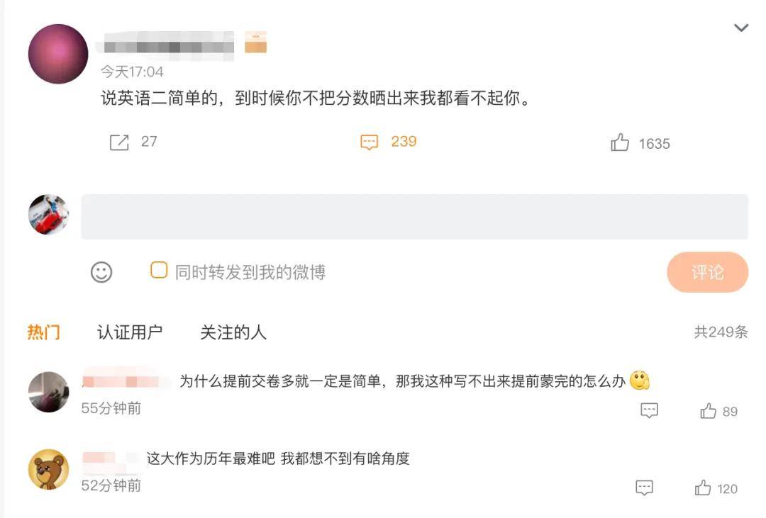Click the post timestamp 今天17:04
Viewport: 766px width, 518px height.
pos(132,72)
